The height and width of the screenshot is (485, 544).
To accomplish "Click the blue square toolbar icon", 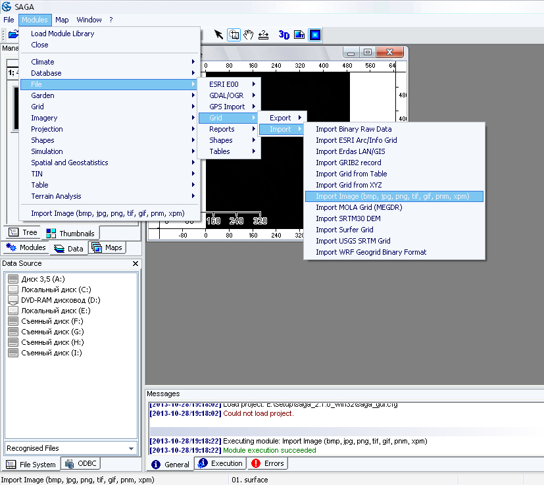I will coord(315,35).
